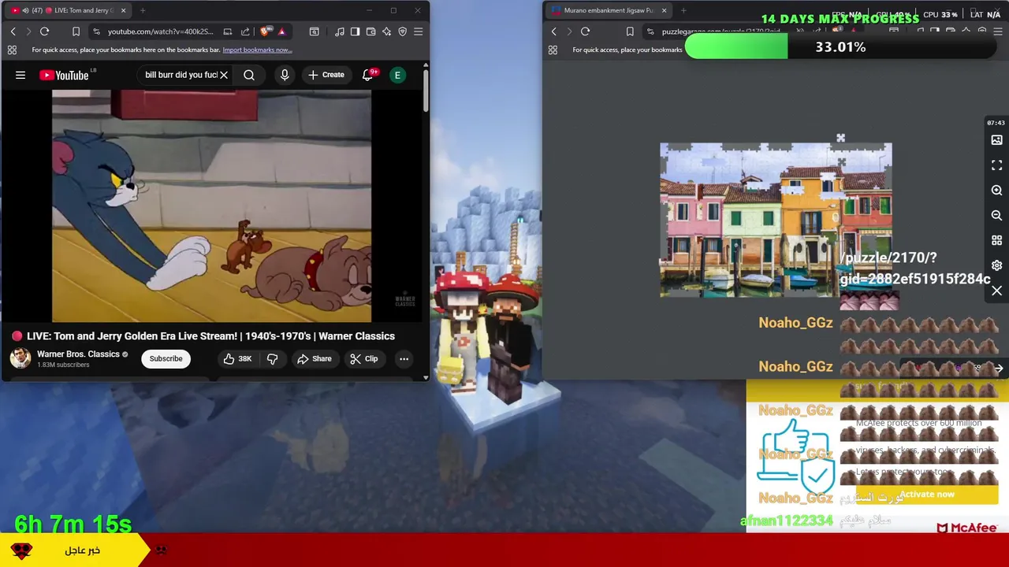Image resolution: width=1009 pixels, height=567 pixels.
Task: Open the browser main menu in YouTube window
Action: pos(418,31)
